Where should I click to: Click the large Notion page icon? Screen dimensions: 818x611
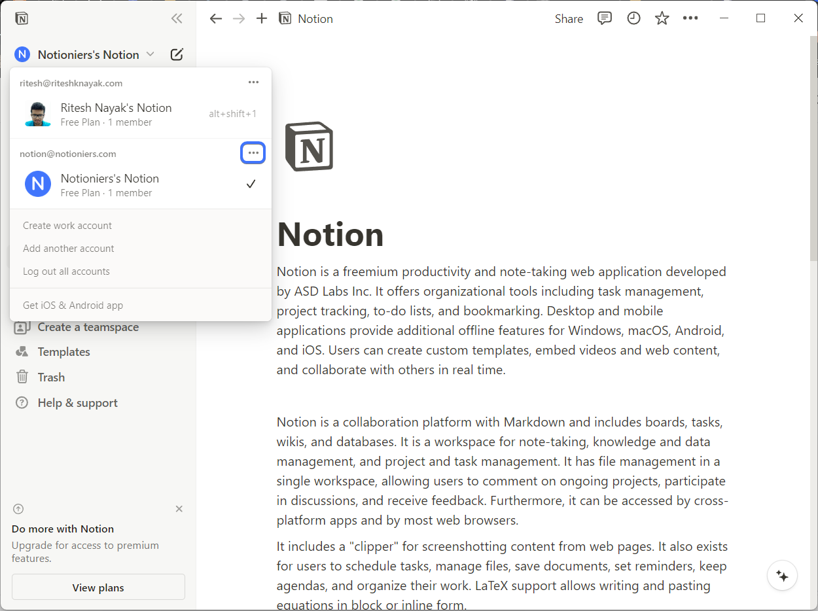310,147
